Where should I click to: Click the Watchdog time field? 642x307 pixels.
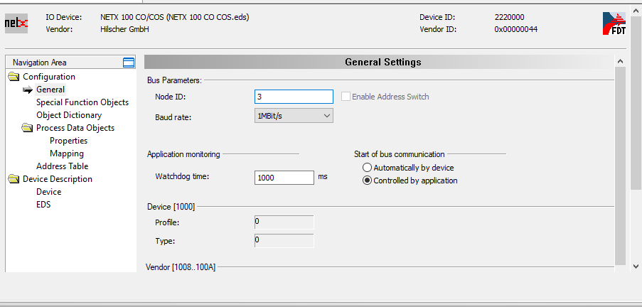click(x=284, y=178)
